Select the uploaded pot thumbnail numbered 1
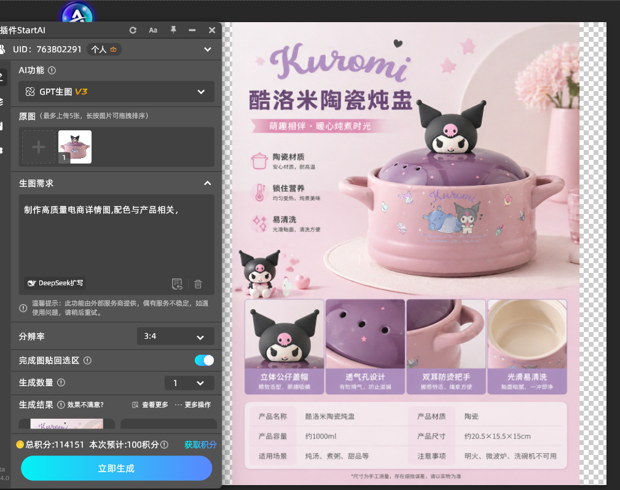The image size is (620, 490). tap(75, 147)
